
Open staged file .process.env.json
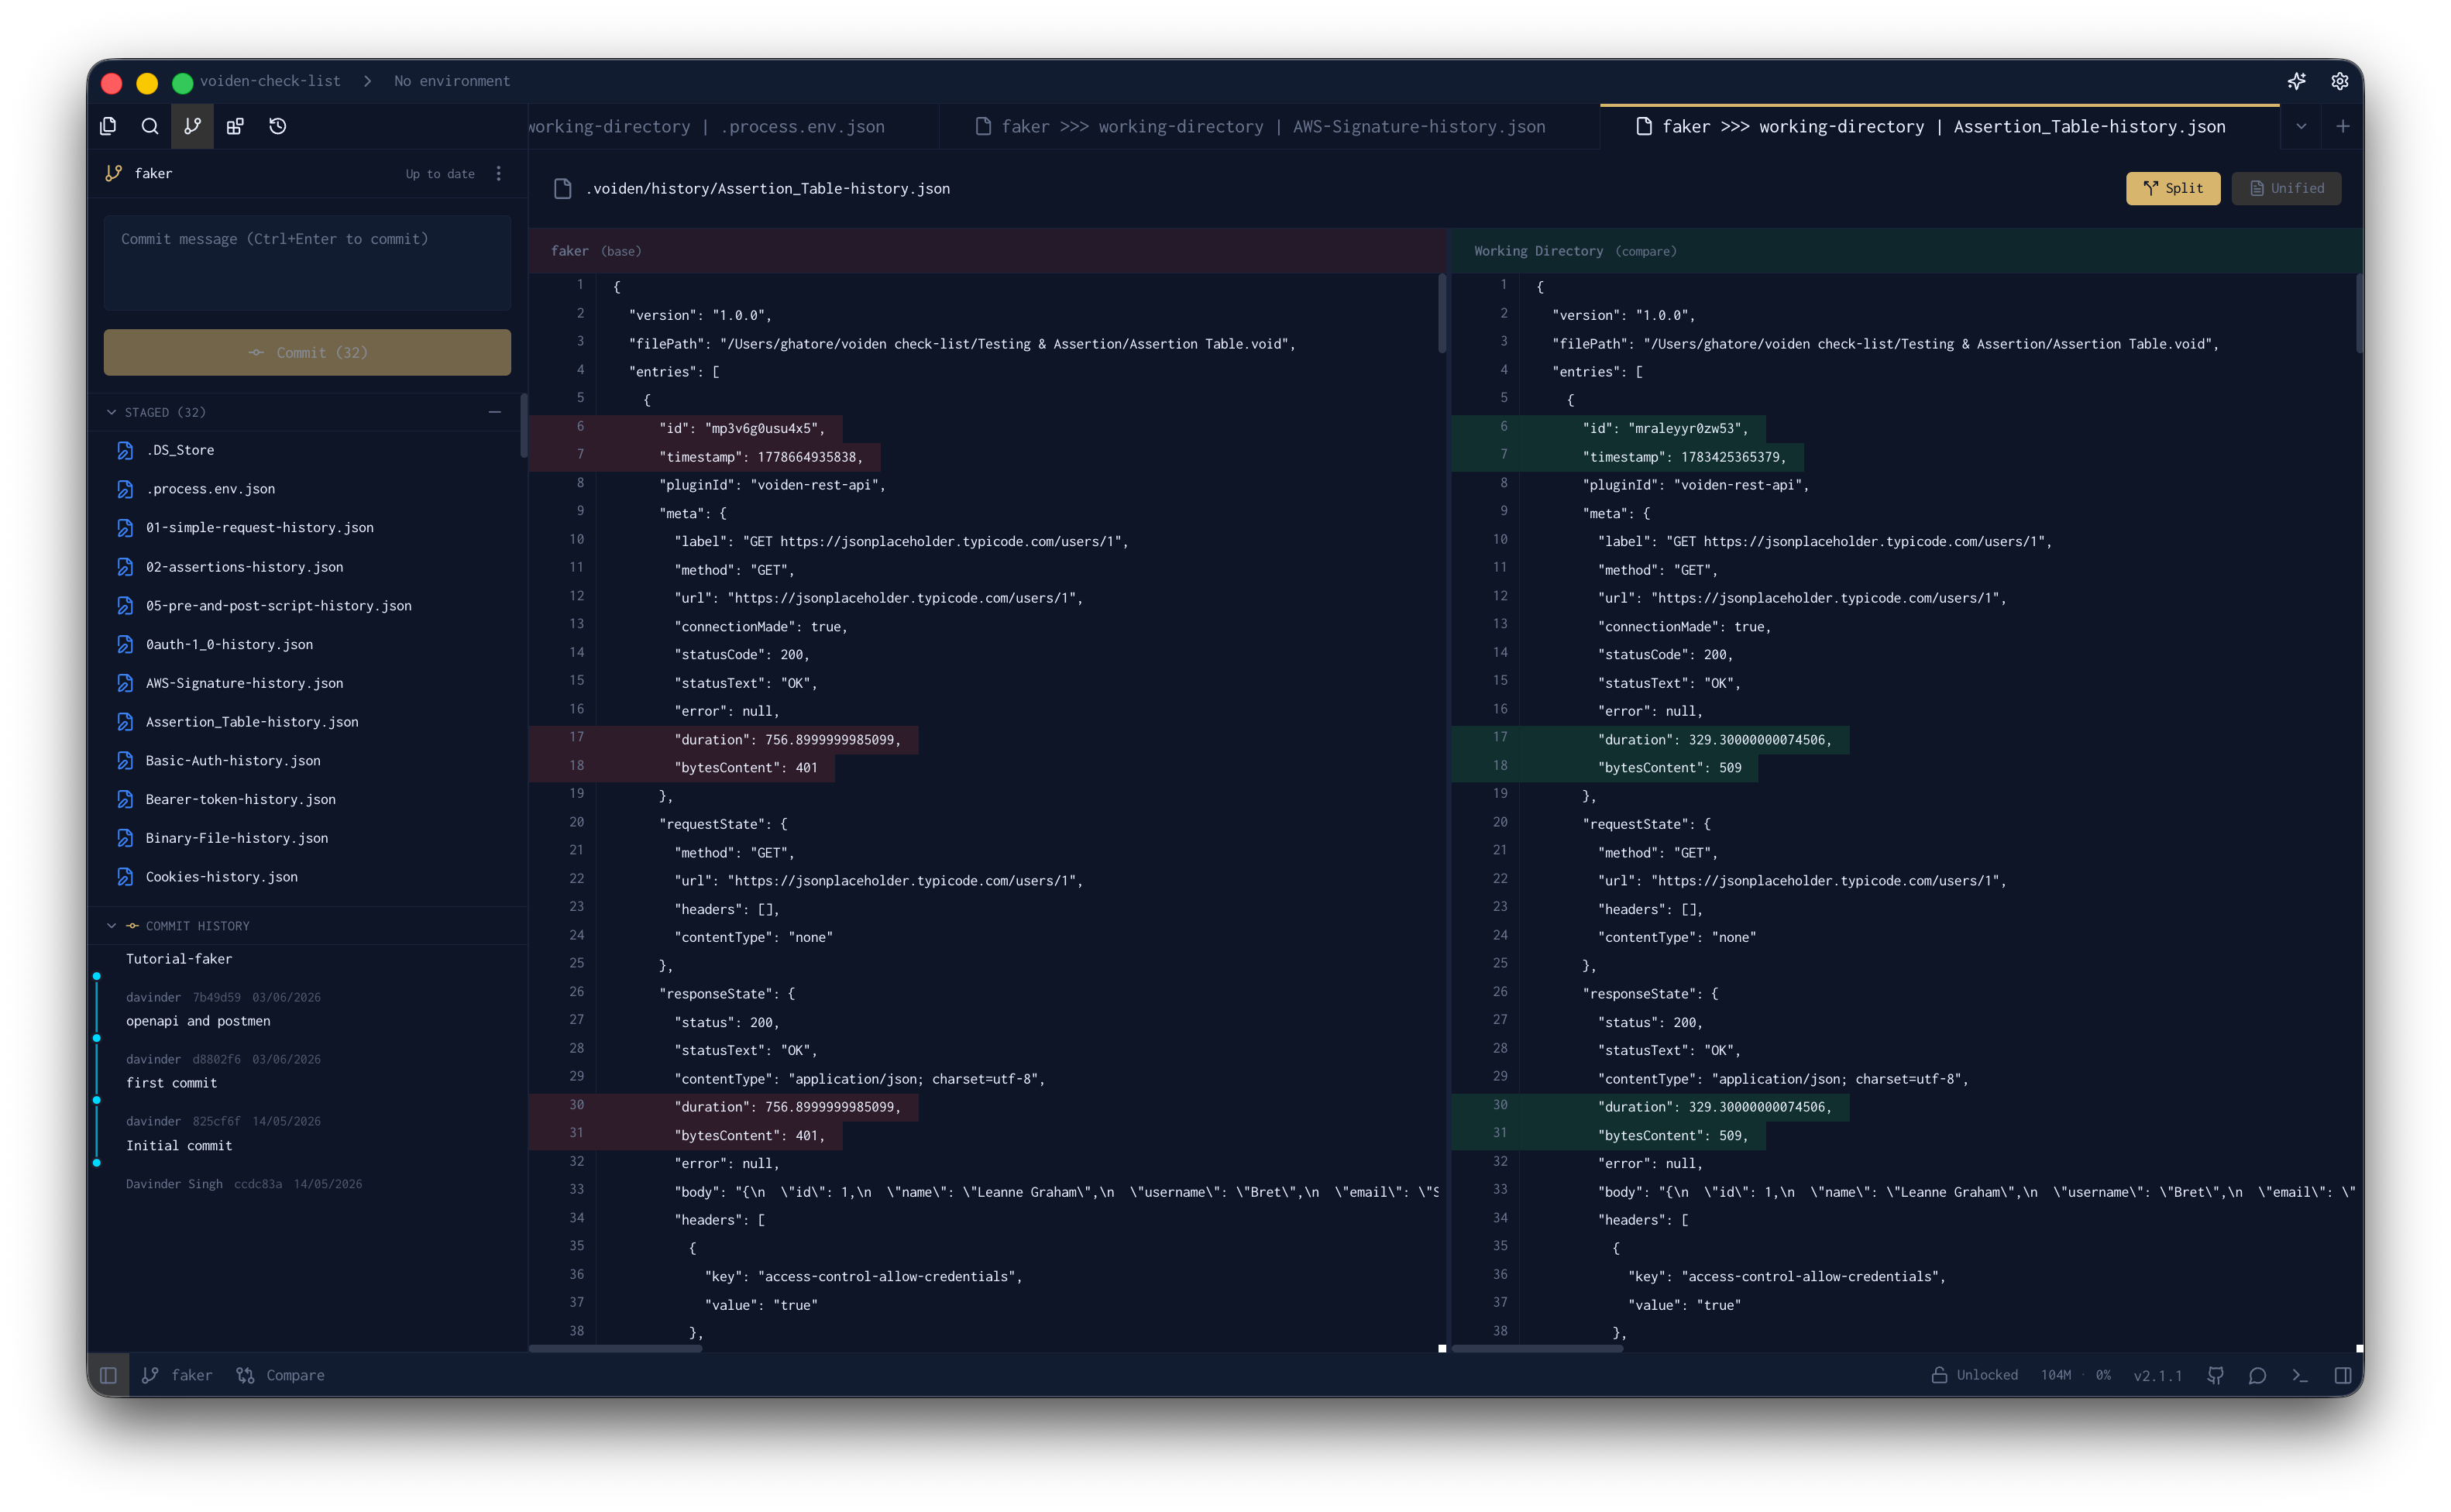(307, 489)
